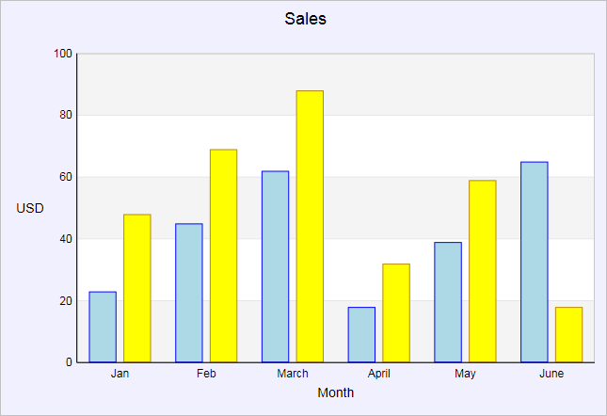Click the April x-axis label

379,374
